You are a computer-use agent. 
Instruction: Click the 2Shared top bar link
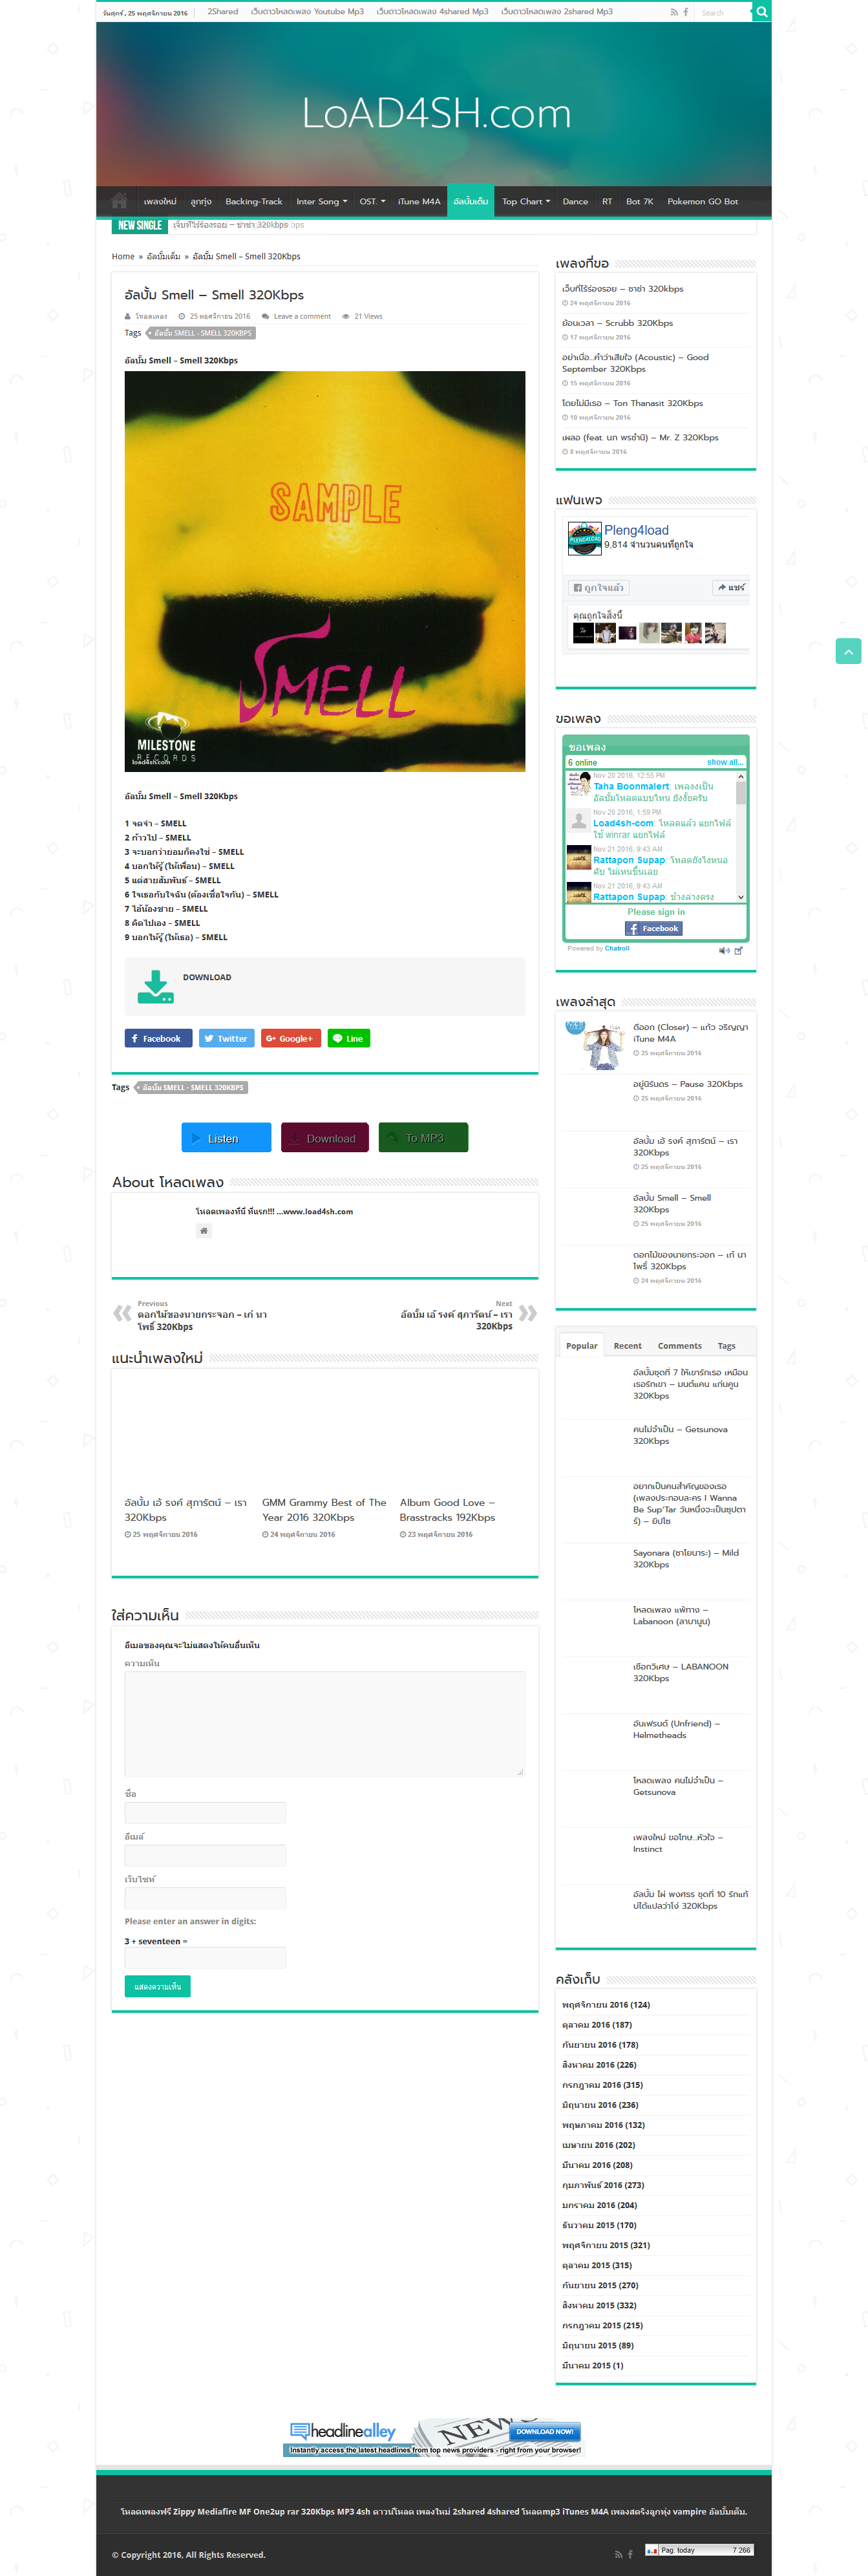(223, 12)
